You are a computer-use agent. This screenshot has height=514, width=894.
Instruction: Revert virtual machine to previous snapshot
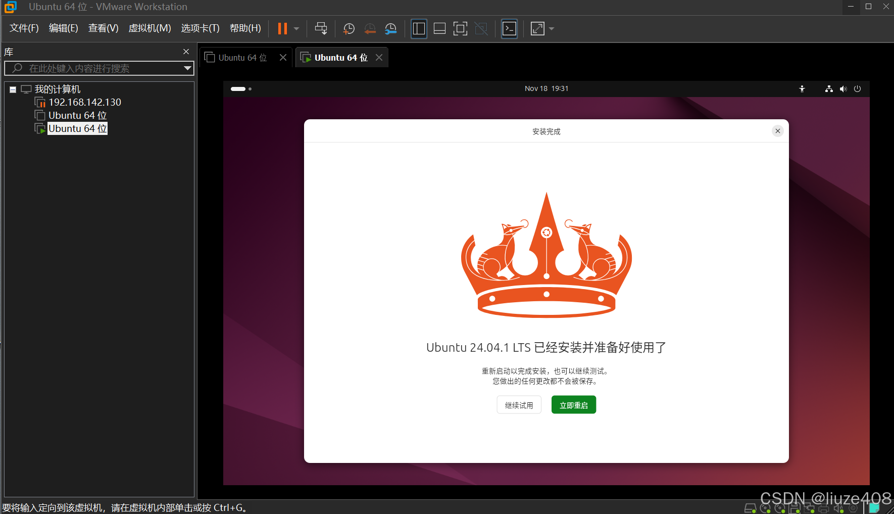coord(370,29)
